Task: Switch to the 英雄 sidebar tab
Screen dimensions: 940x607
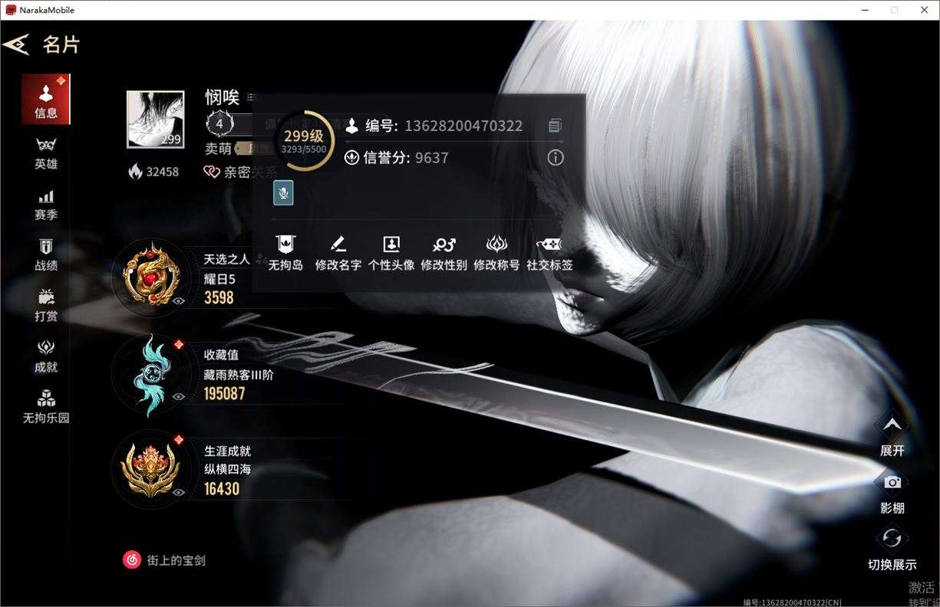Action: tap(46, 153)
